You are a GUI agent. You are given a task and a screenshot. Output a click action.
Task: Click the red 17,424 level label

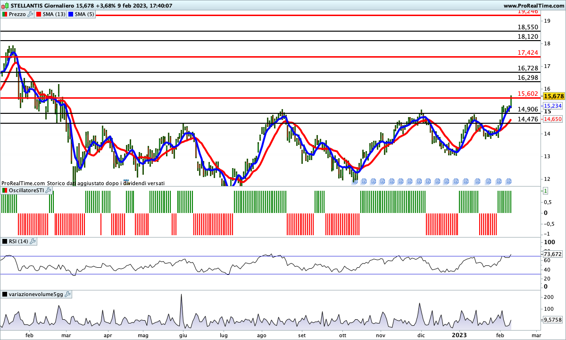point(528,52)
